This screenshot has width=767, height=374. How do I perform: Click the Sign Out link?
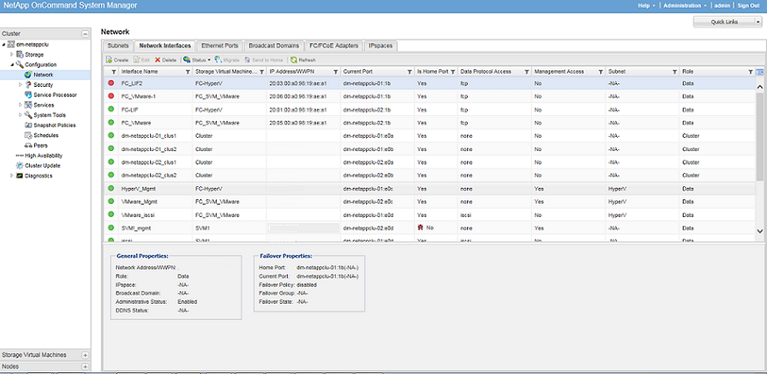tap(748, 5)
